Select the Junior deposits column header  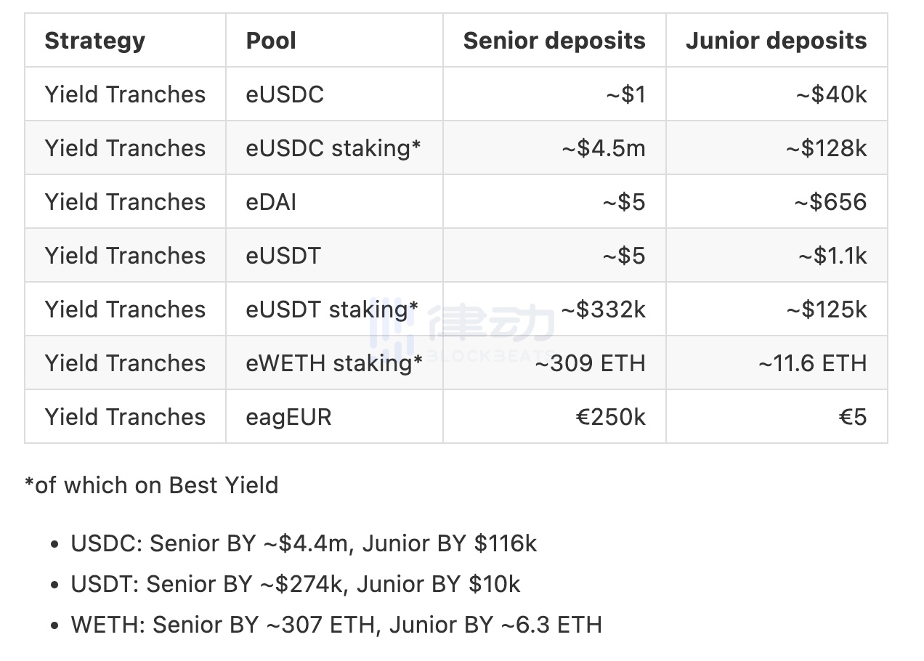click(776, 41)
